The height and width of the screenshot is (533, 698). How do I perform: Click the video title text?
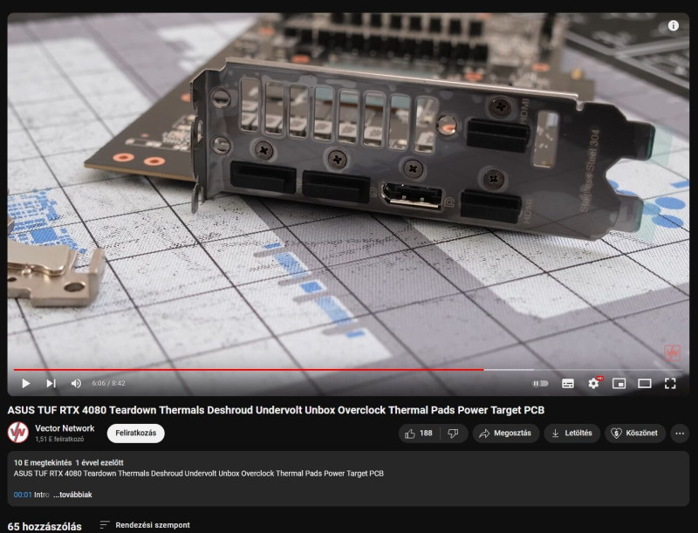tap(276, 410)
